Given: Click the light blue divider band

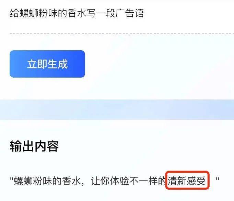Looking at the screenshot, I should coord(117,110).
